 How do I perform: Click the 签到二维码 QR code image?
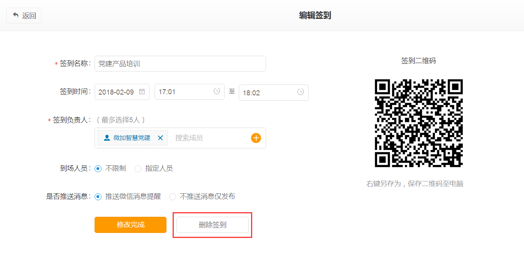click(419, 123)
